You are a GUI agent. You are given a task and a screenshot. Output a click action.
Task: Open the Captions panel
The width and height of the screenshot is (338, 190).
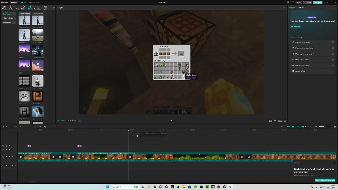coord(45,7)
